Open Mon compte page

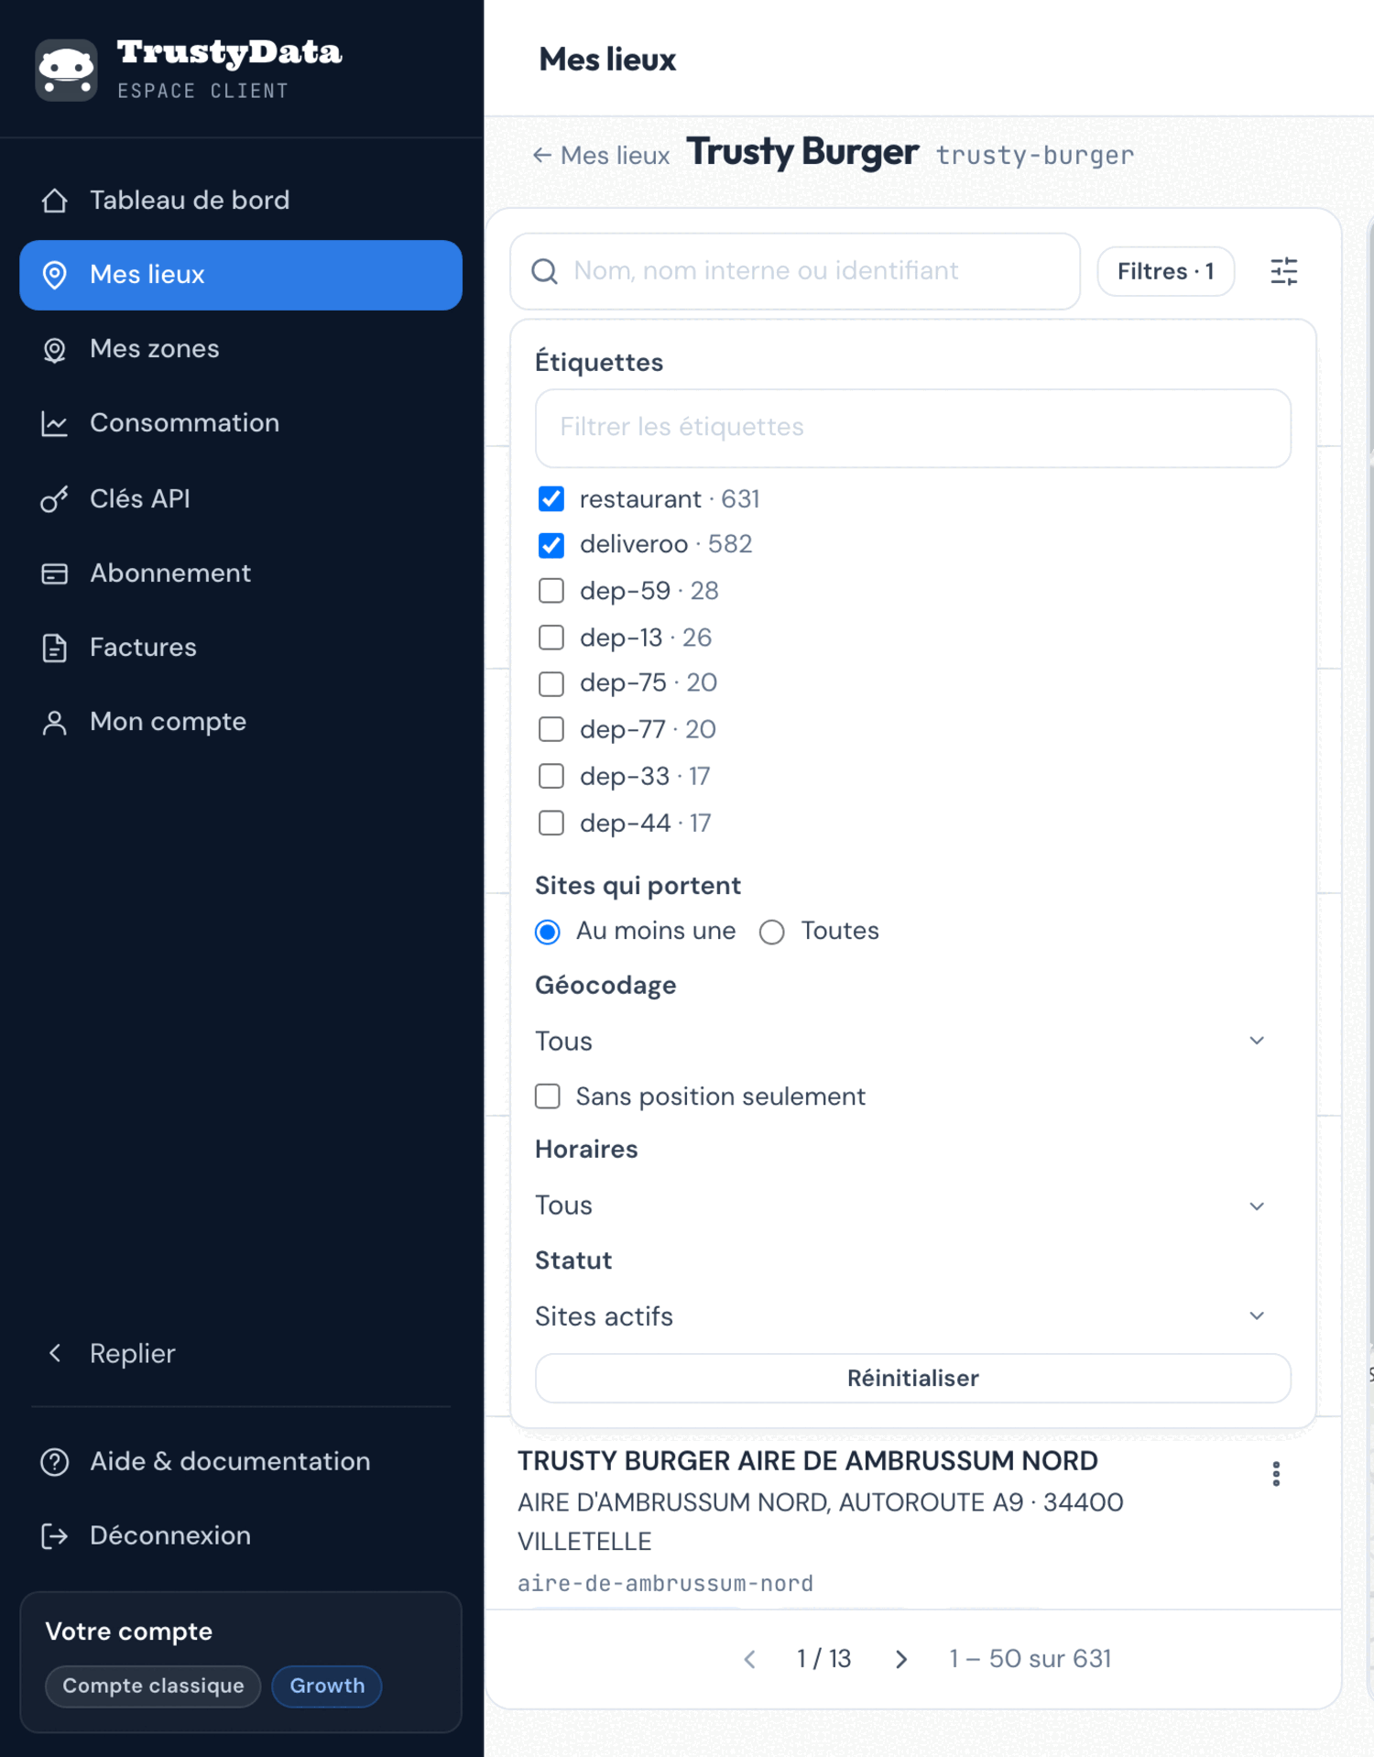(x=240, y=722)
